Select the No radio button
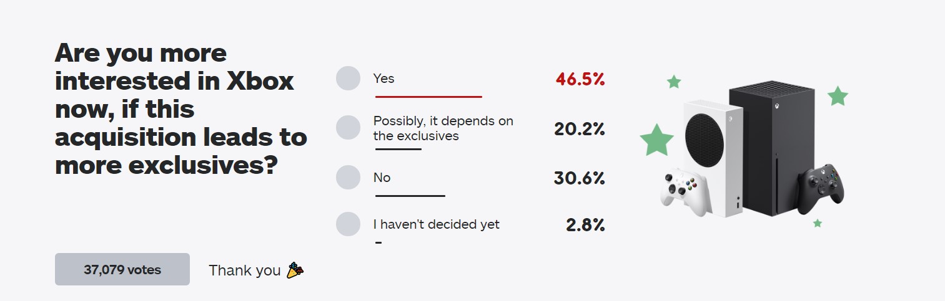 point(348,177)
